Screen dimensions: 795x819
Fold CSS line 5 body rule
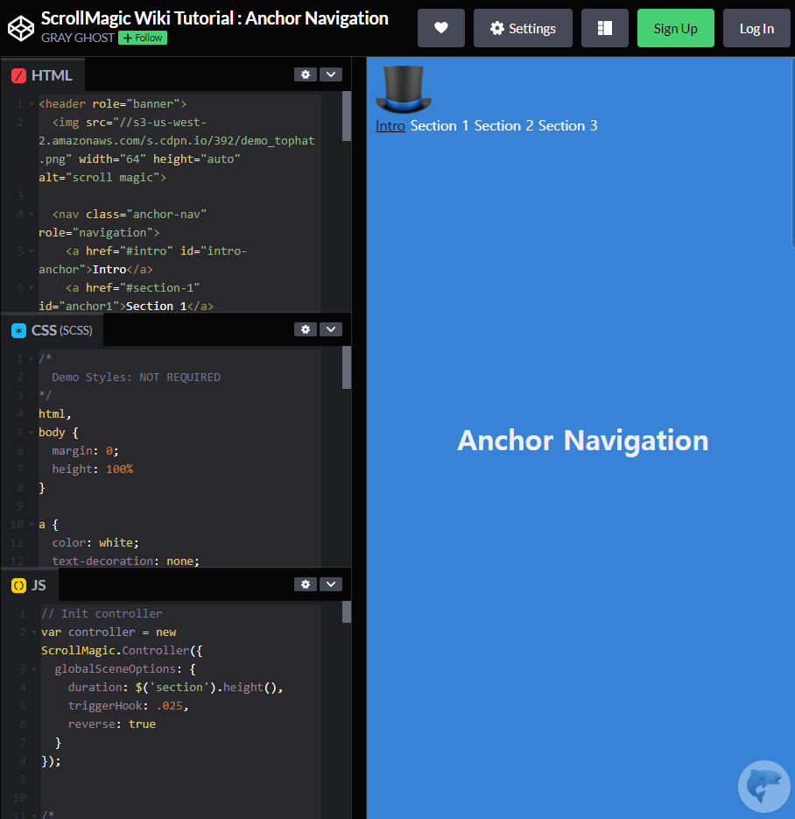(32, 433)
